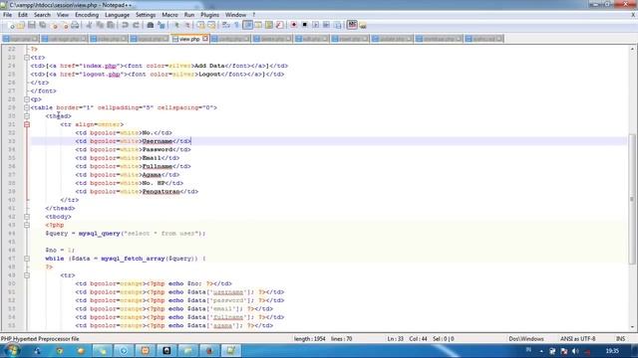Click the Open file toolbar icon
This screenshot has width=638, height=358.
tap(21, 25)
